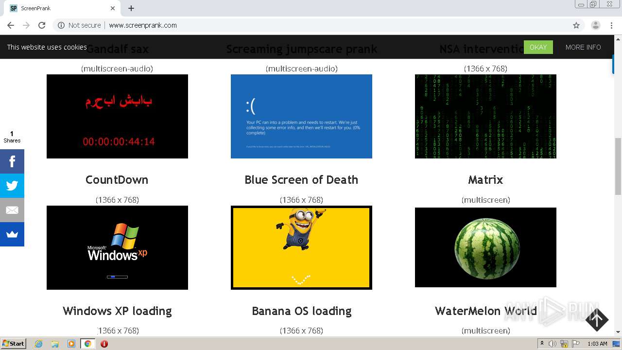
Task: Show hidden tray icons
Action: (x=542, y=344)
